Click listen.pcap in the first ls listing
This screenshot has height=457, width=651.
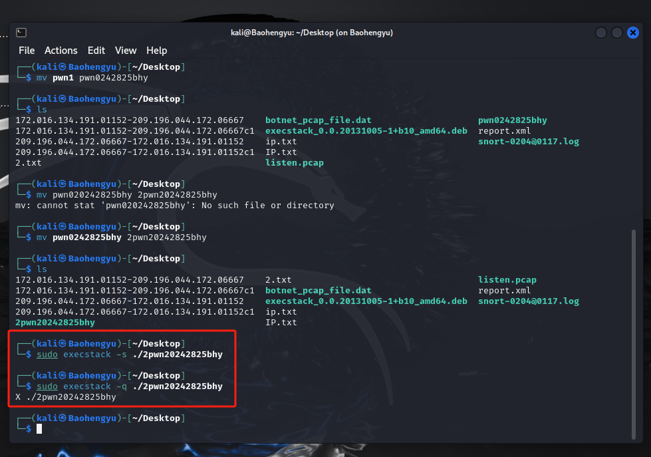click(295, 163)
